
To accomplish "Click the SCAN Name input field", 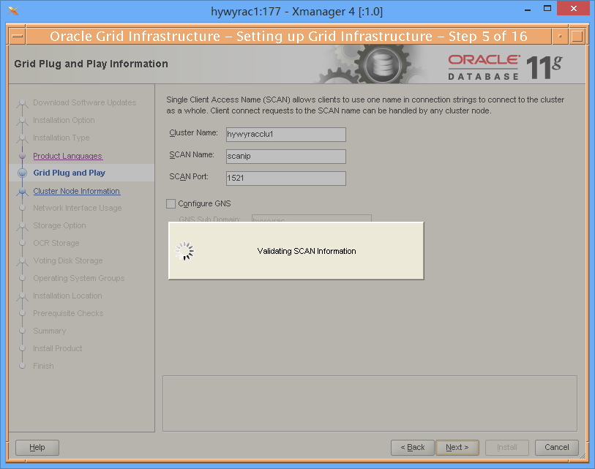I will point(285,157).
